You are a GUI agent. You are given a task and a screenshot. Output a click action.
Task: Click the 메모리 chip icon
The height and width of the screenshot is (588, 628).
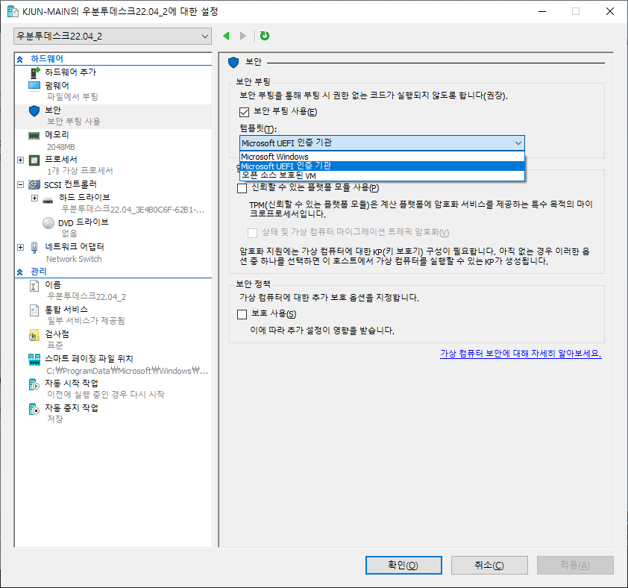[x=34, y=136]
